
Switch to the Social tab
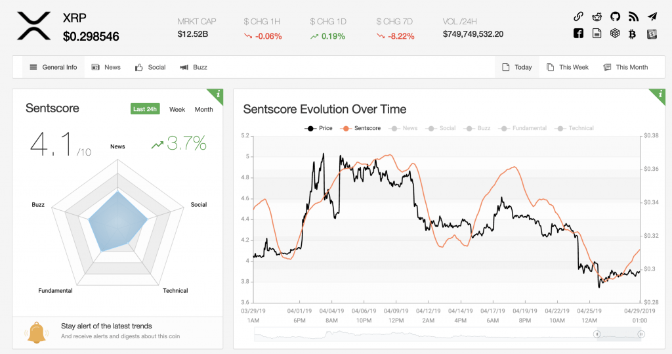(150, 67)
